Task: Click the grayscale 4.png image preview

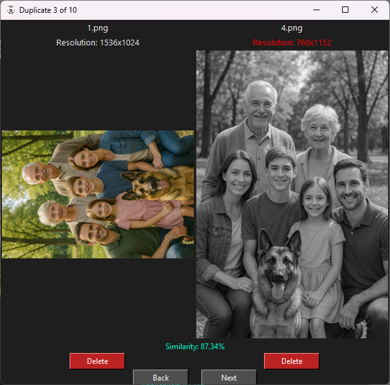Action: pos(292,194)
